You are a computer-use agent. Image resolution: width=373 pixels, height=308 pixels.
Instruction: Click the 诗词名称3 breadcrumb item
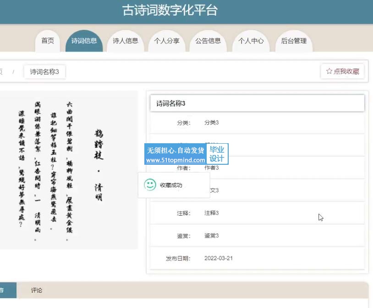(x=44, y=72)
